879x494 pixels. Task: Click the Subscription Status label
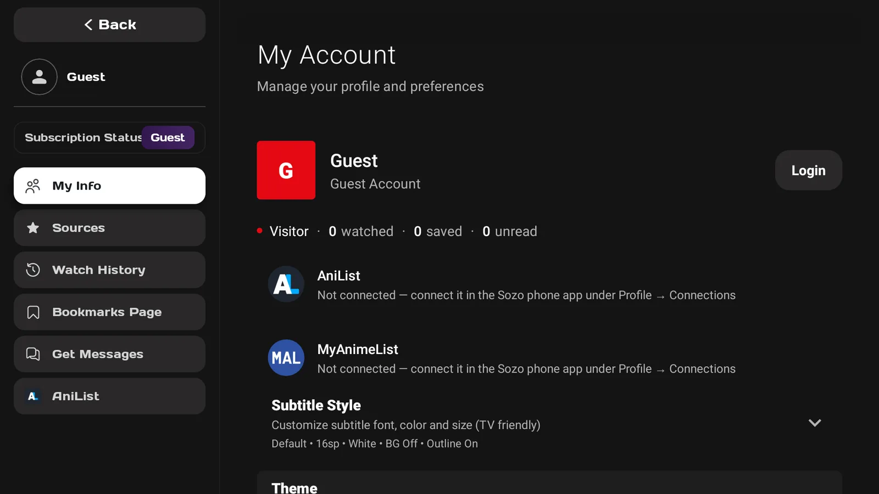coord(83,138)
